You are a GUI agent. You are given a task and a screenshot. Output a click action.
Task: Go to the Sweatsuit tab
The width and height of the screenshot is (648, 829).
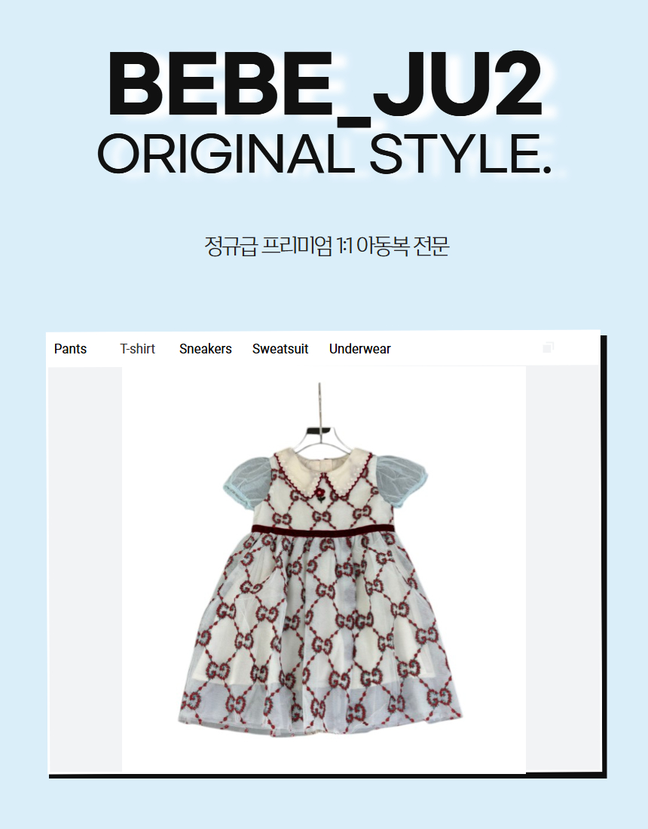[x=280, y=349]
